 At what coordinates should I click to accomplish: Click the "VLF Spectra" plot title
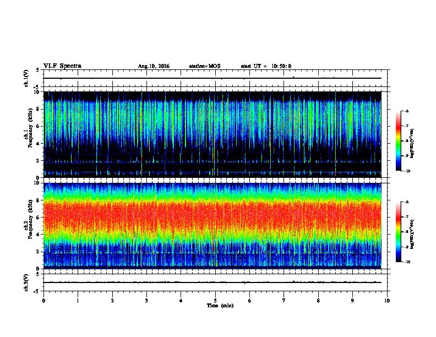click(x=62, y=66)
